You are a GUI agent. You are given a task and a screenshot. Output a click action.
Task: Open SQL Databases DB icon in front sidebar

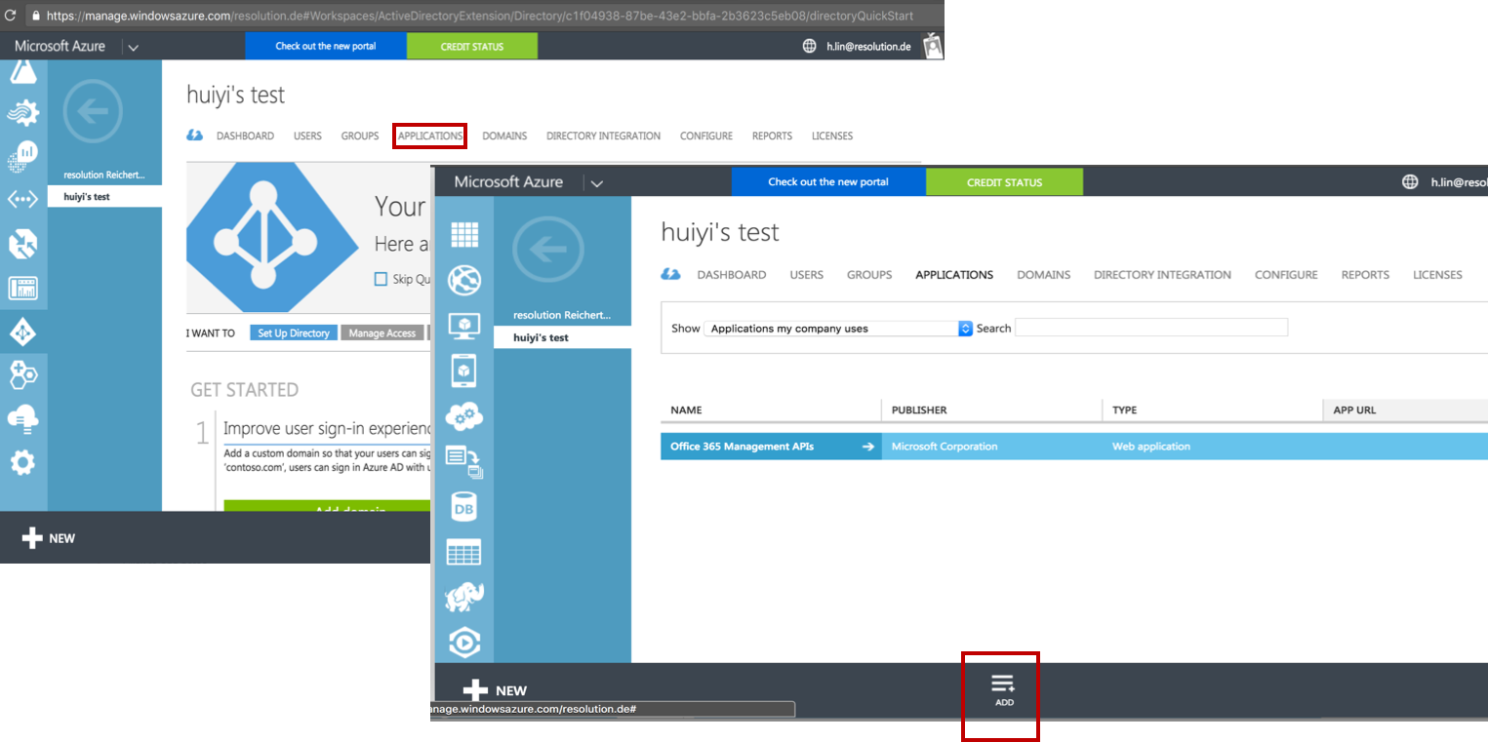pyautogui.click(x=464, y=507)
